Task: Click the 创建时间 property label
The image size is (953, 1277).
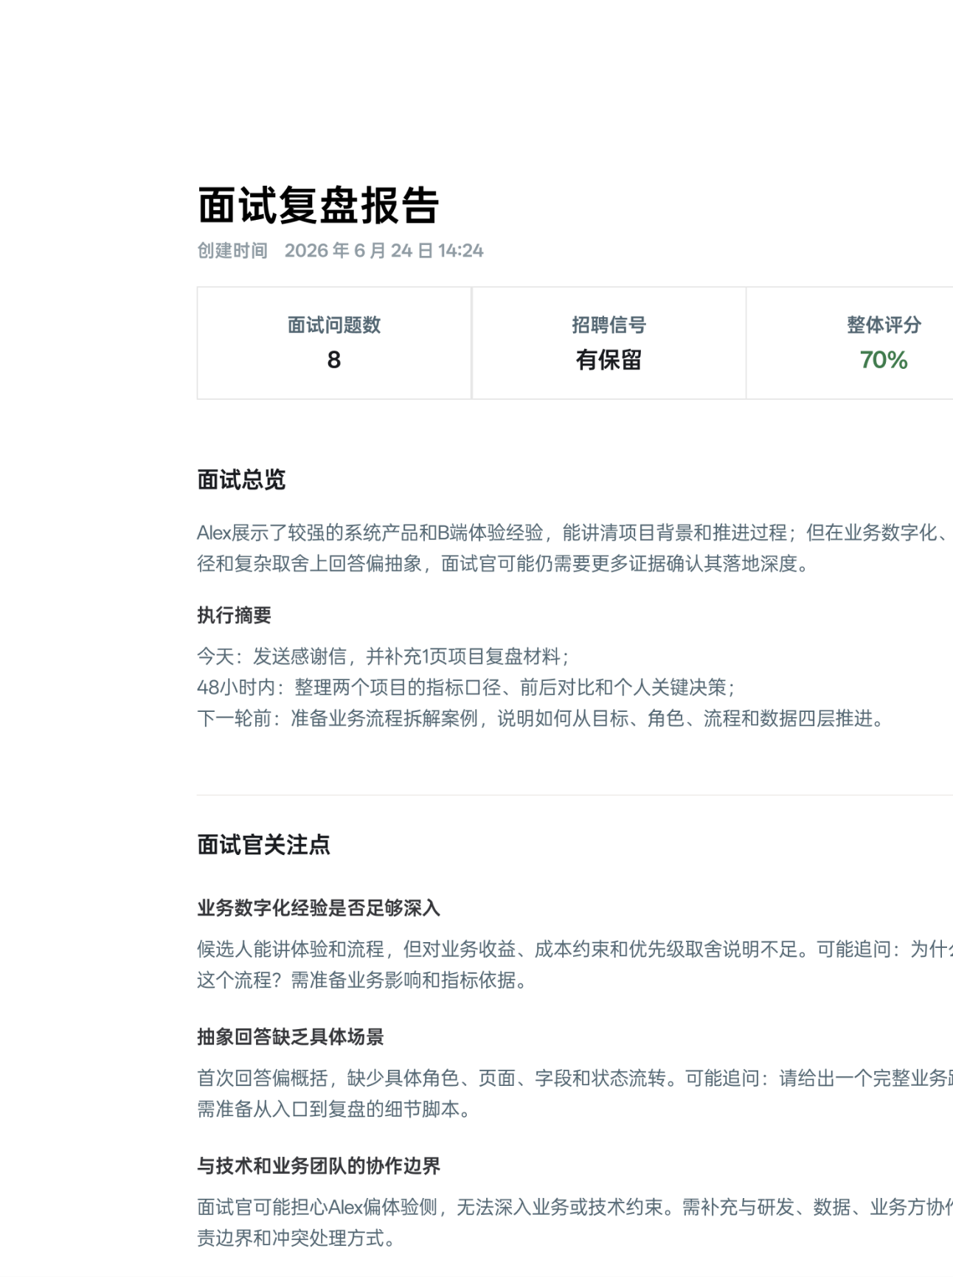Action: click(x=232, y=251)
